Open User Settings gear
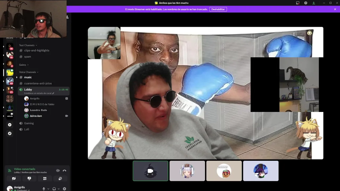 64,189
